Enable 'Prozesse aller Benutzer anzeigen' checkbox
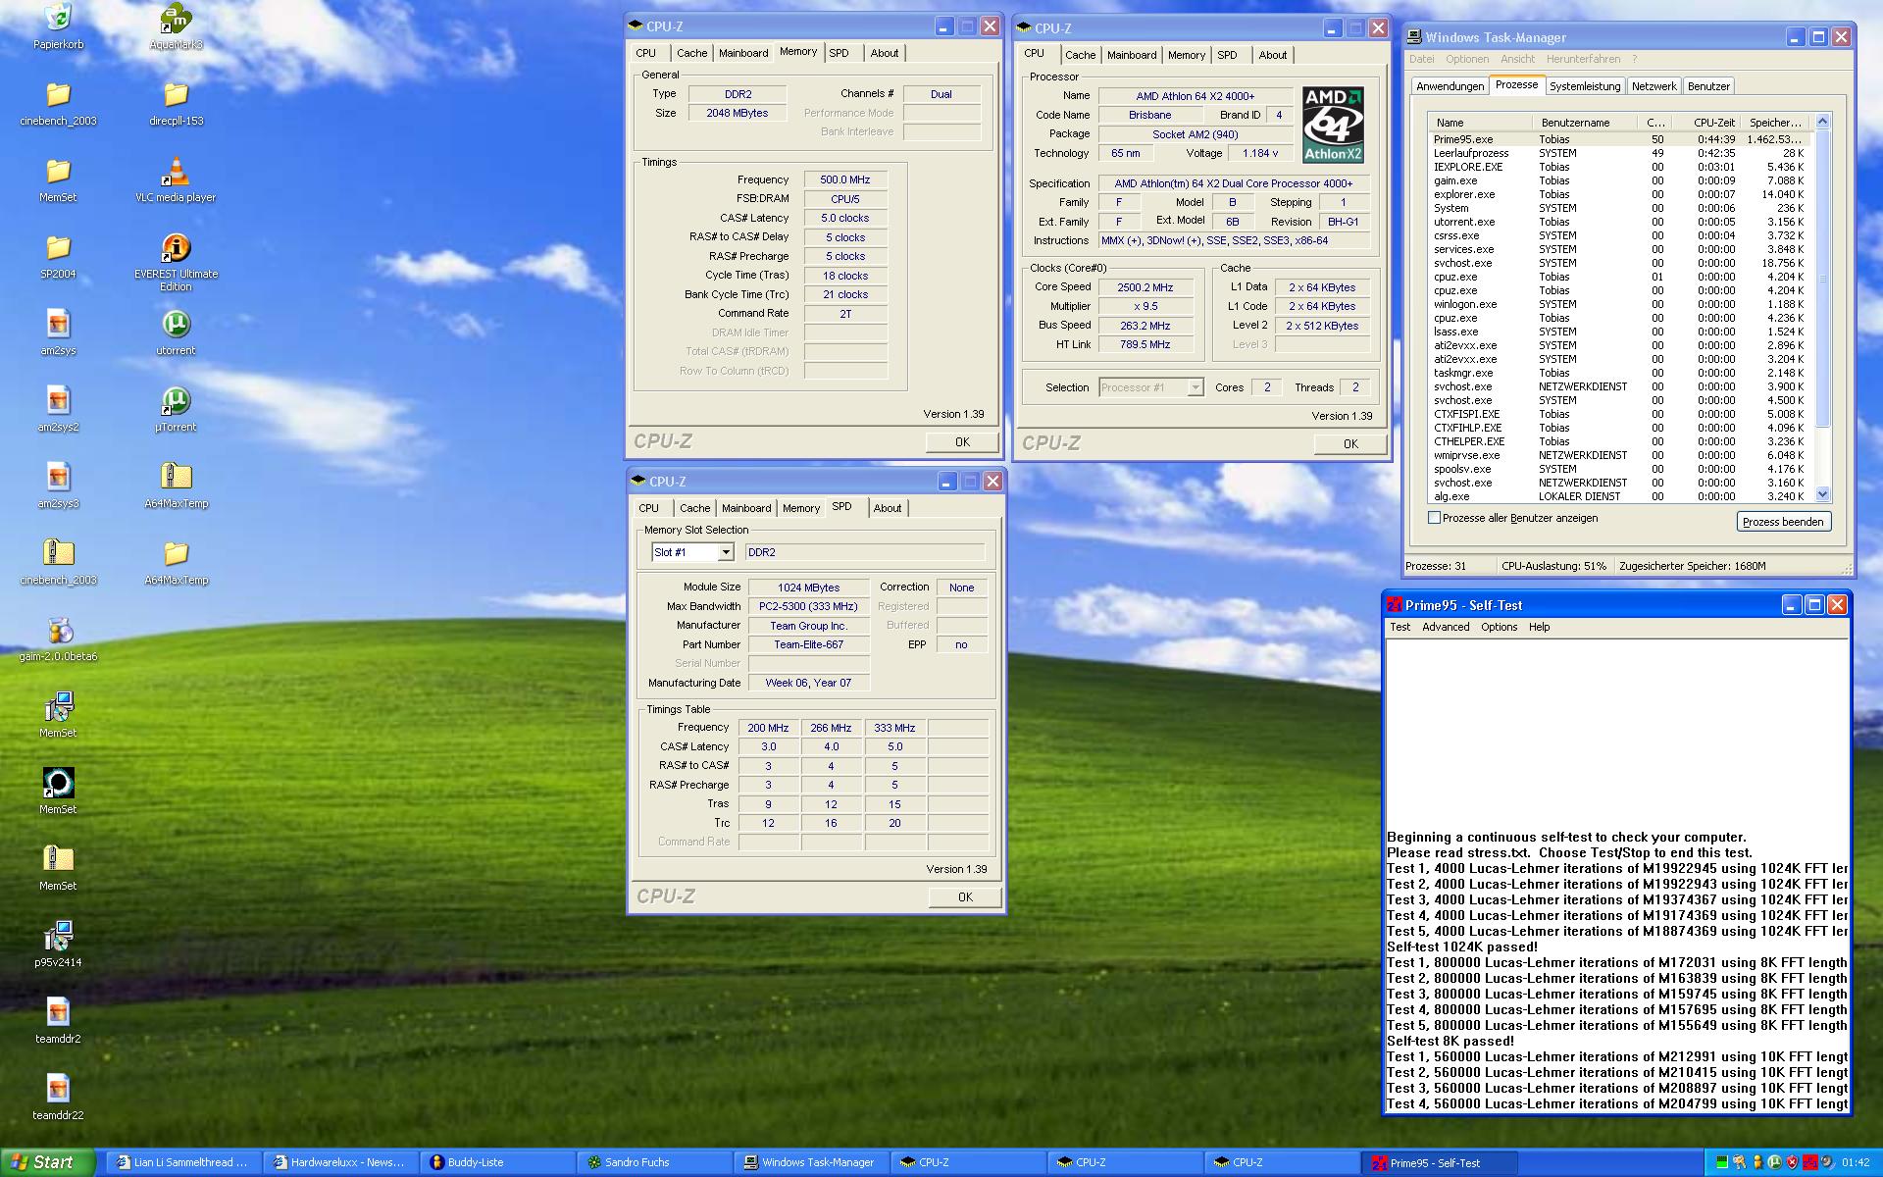Screen dimensions: 1883x1177 click(1435, 518)
